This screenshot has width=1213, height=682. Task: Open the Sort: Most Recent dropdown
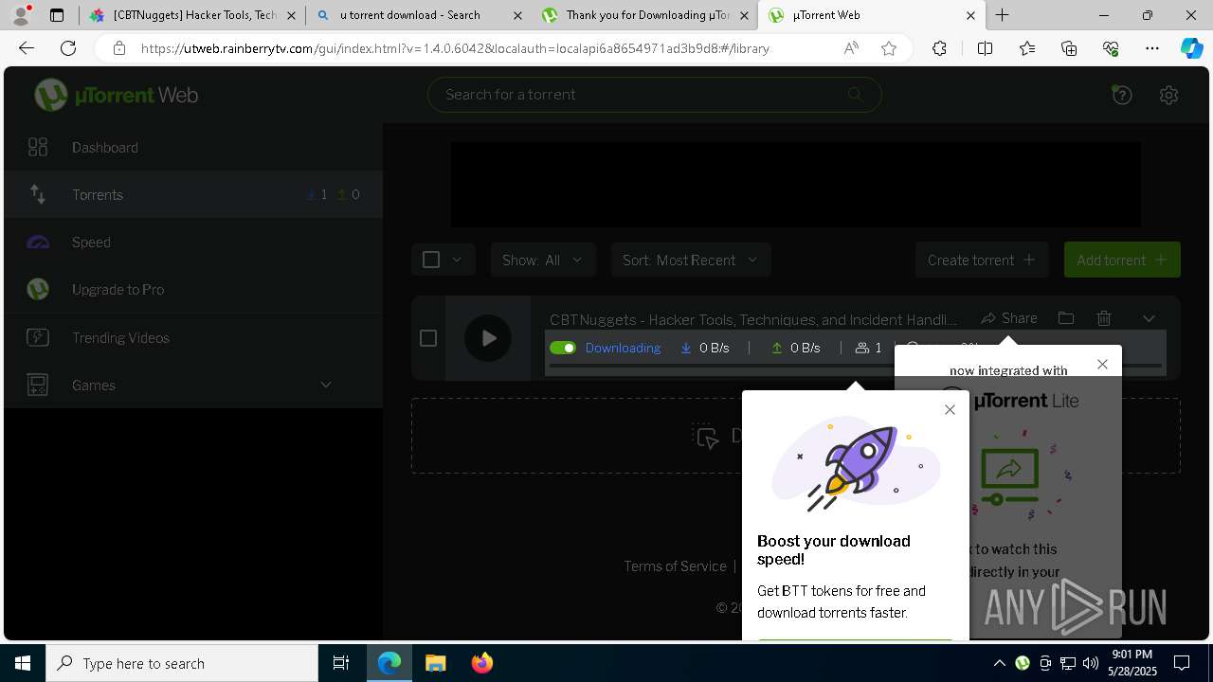[x=691, y=260]
